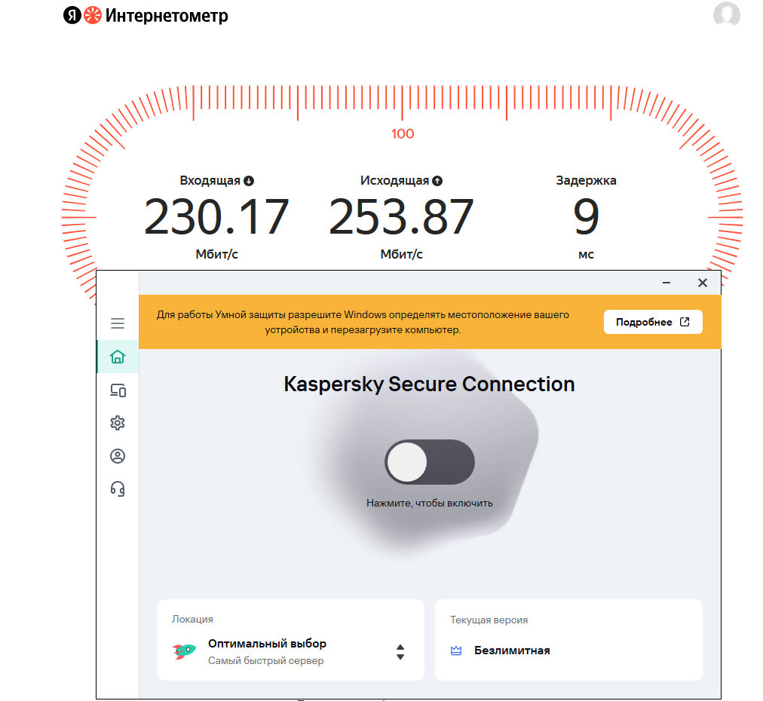This screenshot has width=763, height=701.
Task: Click the crown icon beside Безлимитная
Action: (456, 651)
